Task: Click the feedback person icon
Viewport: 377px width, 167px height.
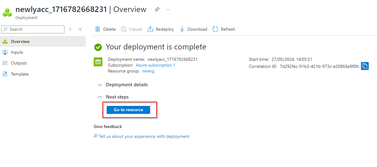Action: pos(96,136)
